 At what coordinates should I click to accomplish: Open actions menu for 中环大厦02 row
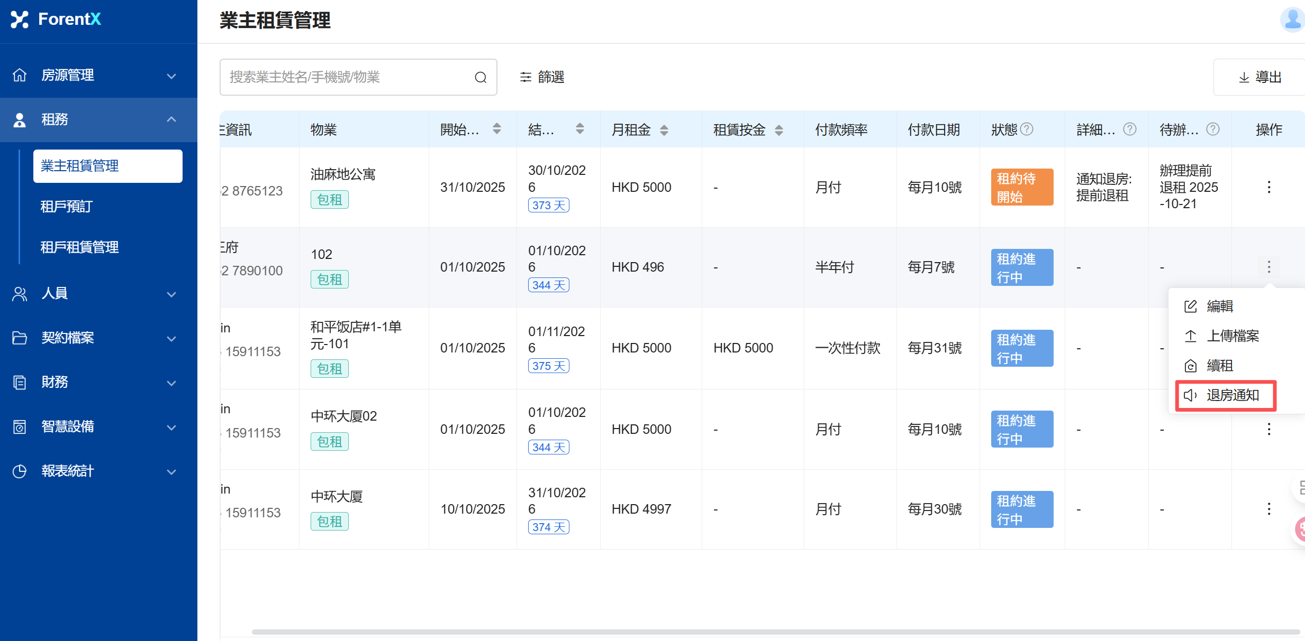[1268, 429]
